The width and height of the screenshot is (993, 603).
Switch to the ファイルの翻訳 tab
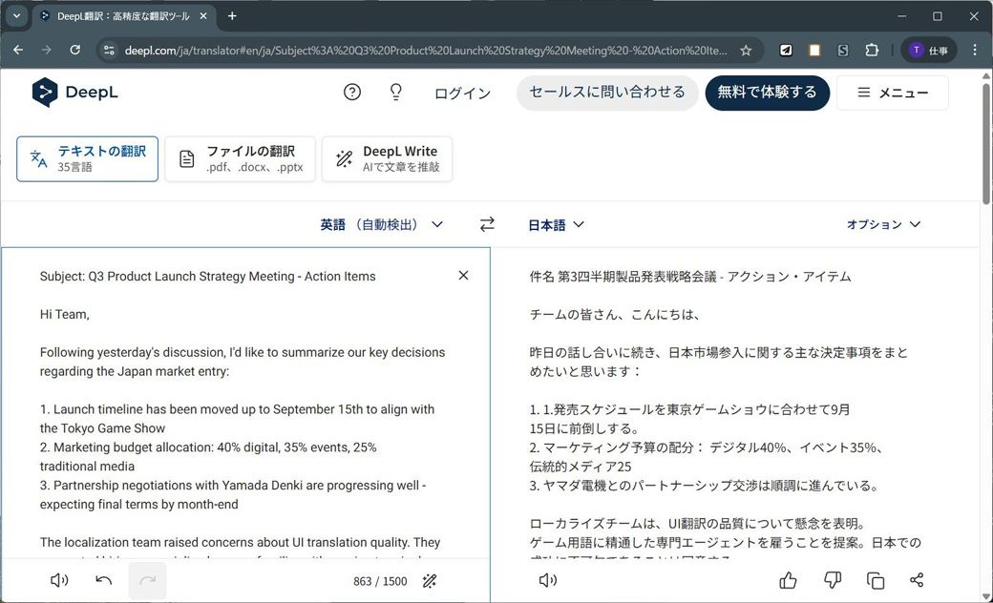[240, 158]
